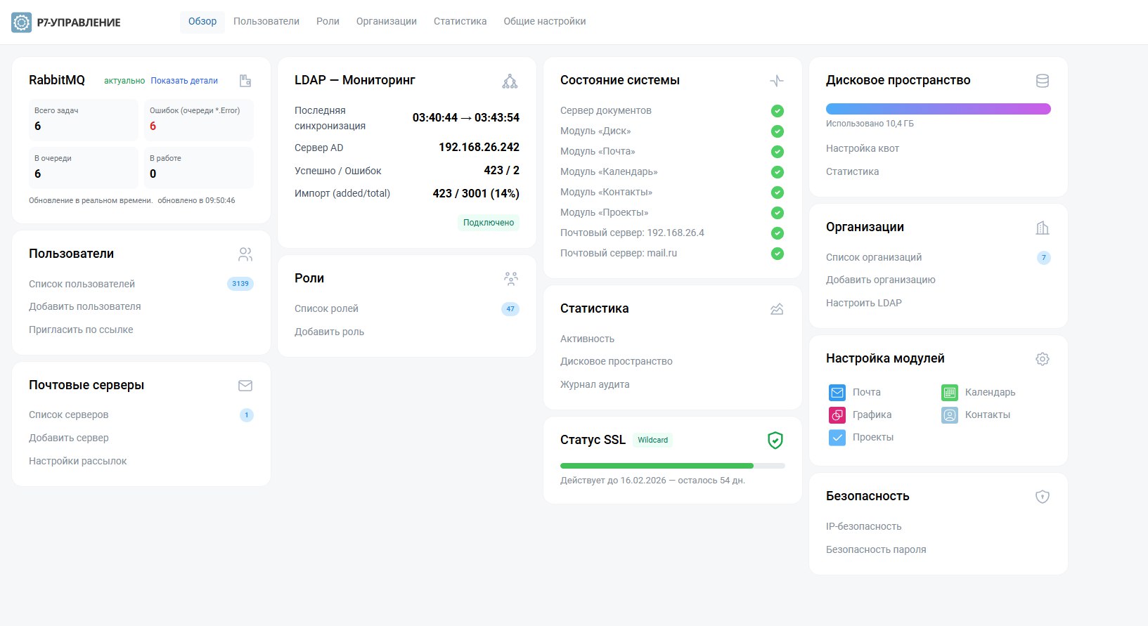Click the Организации building icon
The width and height of the screenshot is (1148, 626).
pos(1042,228)
